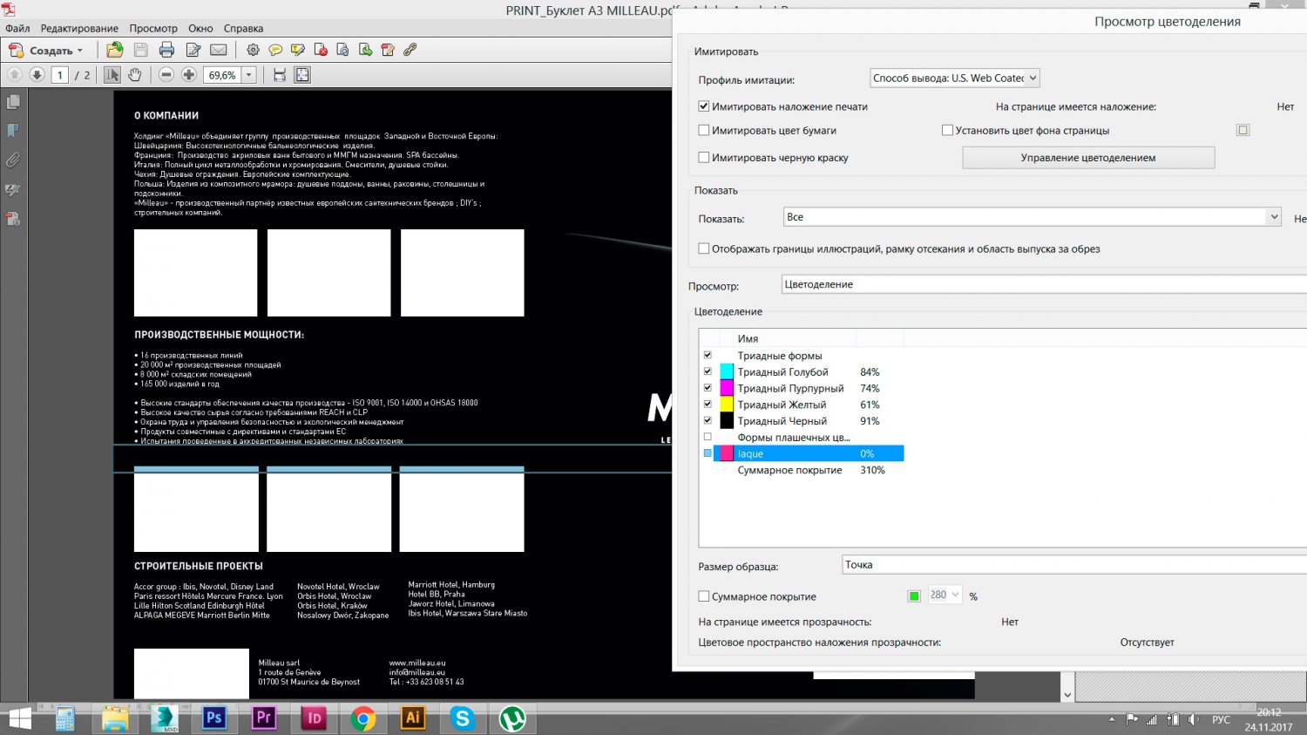Open Adobe InDesign from taskbar
This screenshot has height=735, width=1307.
[x=314, y=718]
